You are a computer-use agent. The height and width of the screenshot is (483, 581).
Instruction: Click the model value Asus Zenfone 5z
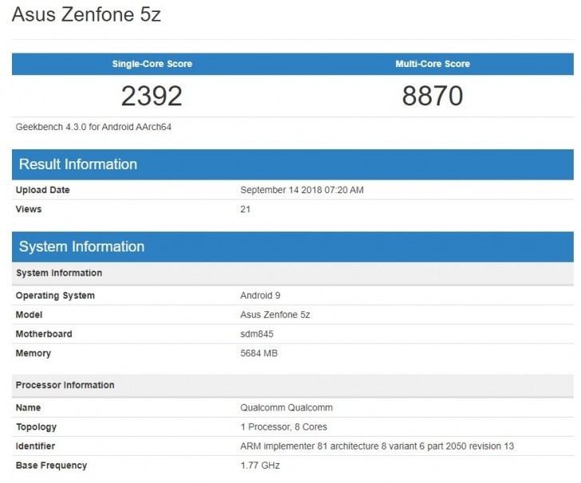coord(275,315)
